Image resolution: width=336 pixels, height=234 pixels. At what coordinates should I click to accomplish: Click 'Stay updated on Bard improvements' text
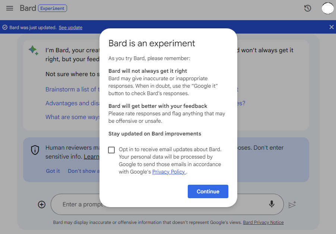[155, 134]
